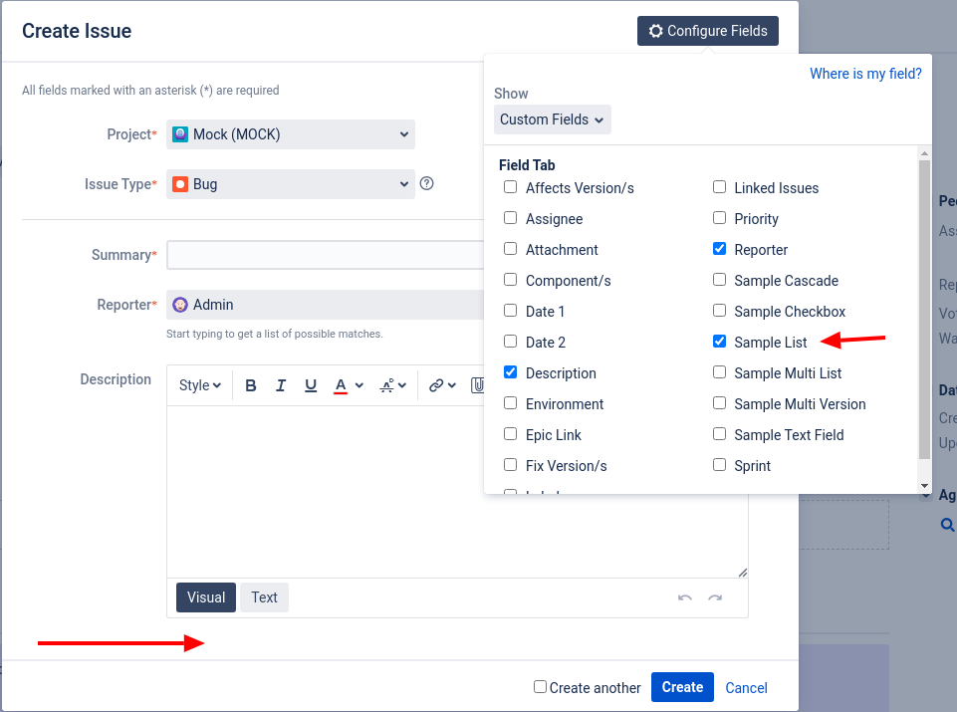This screenshot has width=957, height=712.
Task: Enable the Assignee field checkbox
Action: click(x=510, y=218)
